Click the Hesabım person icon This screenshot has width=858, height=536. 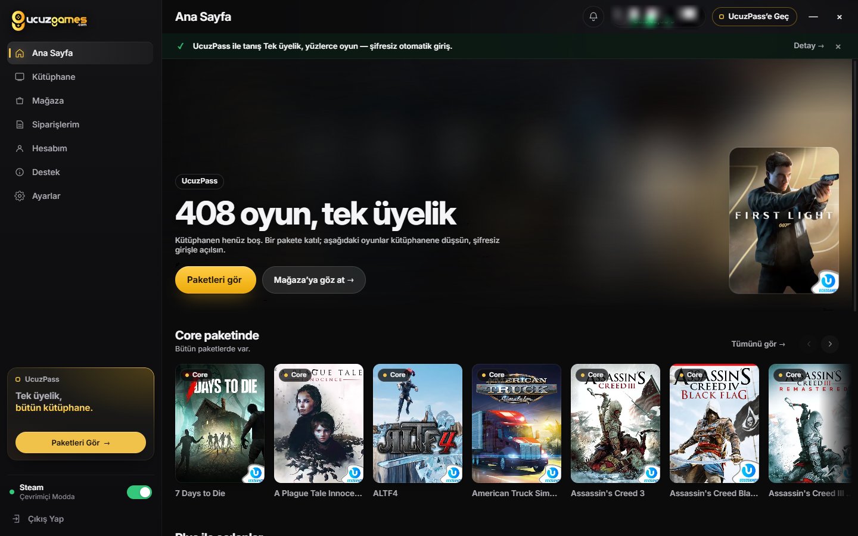[20, 148]
